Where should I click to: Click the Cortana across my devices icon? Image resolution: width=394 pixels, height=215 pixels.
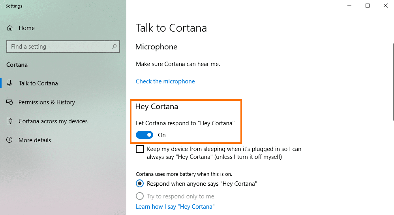9,121
